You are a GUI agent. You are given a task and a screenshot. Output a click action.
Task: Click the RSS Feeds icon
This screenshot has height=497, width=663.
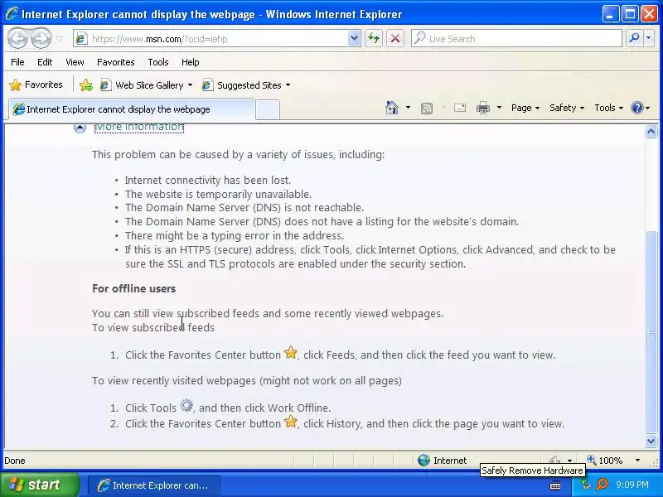pos(427,109)
